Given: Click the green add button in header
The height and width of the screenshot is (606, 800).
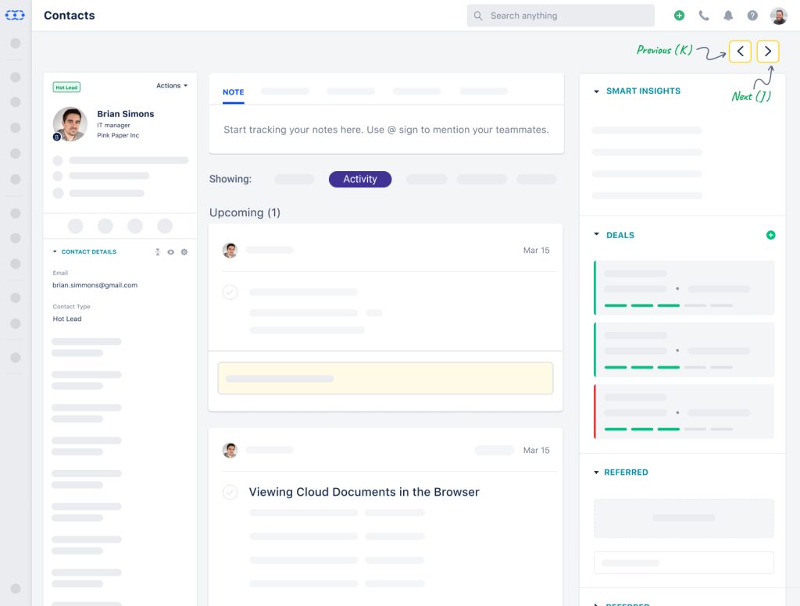Looking at the screenshot, I should coord(679,16).
